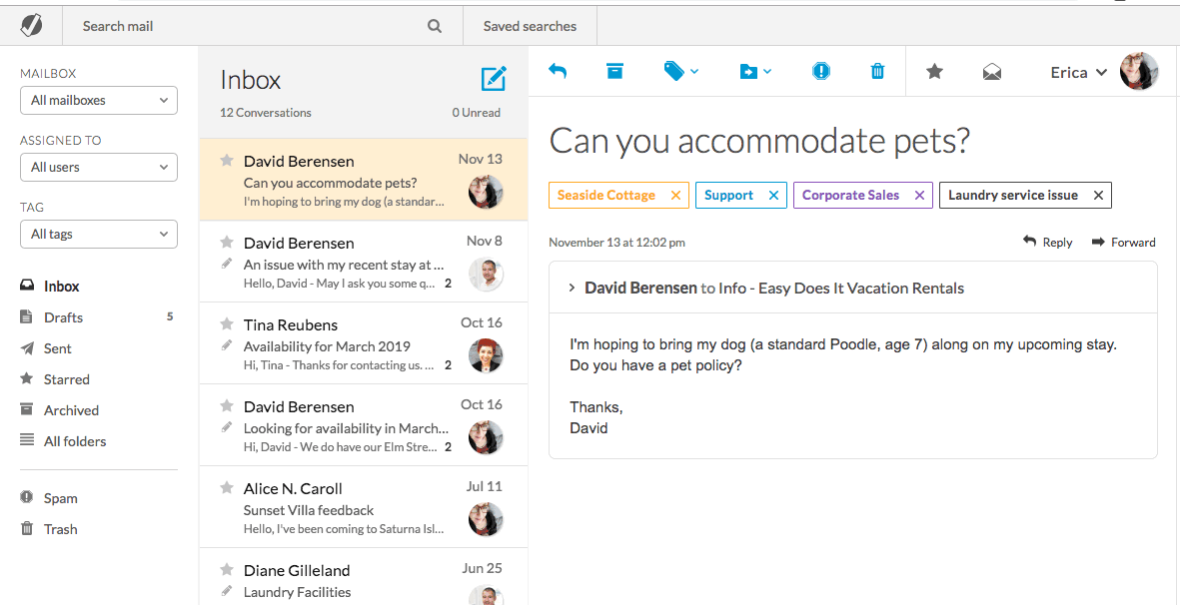Image resolution: width=1180 pixels, height=605 pixels.
Task: Open the tag icon in the toolbar
Action: click(674, 71)
